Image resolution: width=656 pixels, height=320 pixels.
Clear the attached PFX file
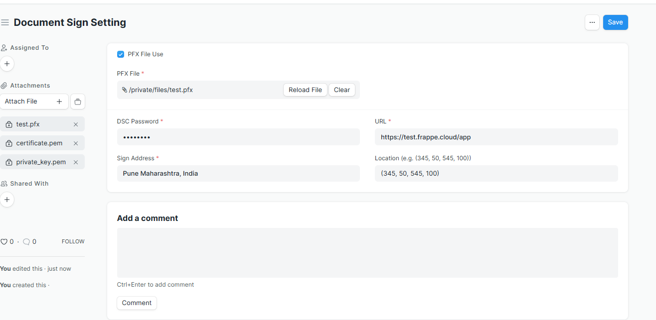(x=341, y=90)
